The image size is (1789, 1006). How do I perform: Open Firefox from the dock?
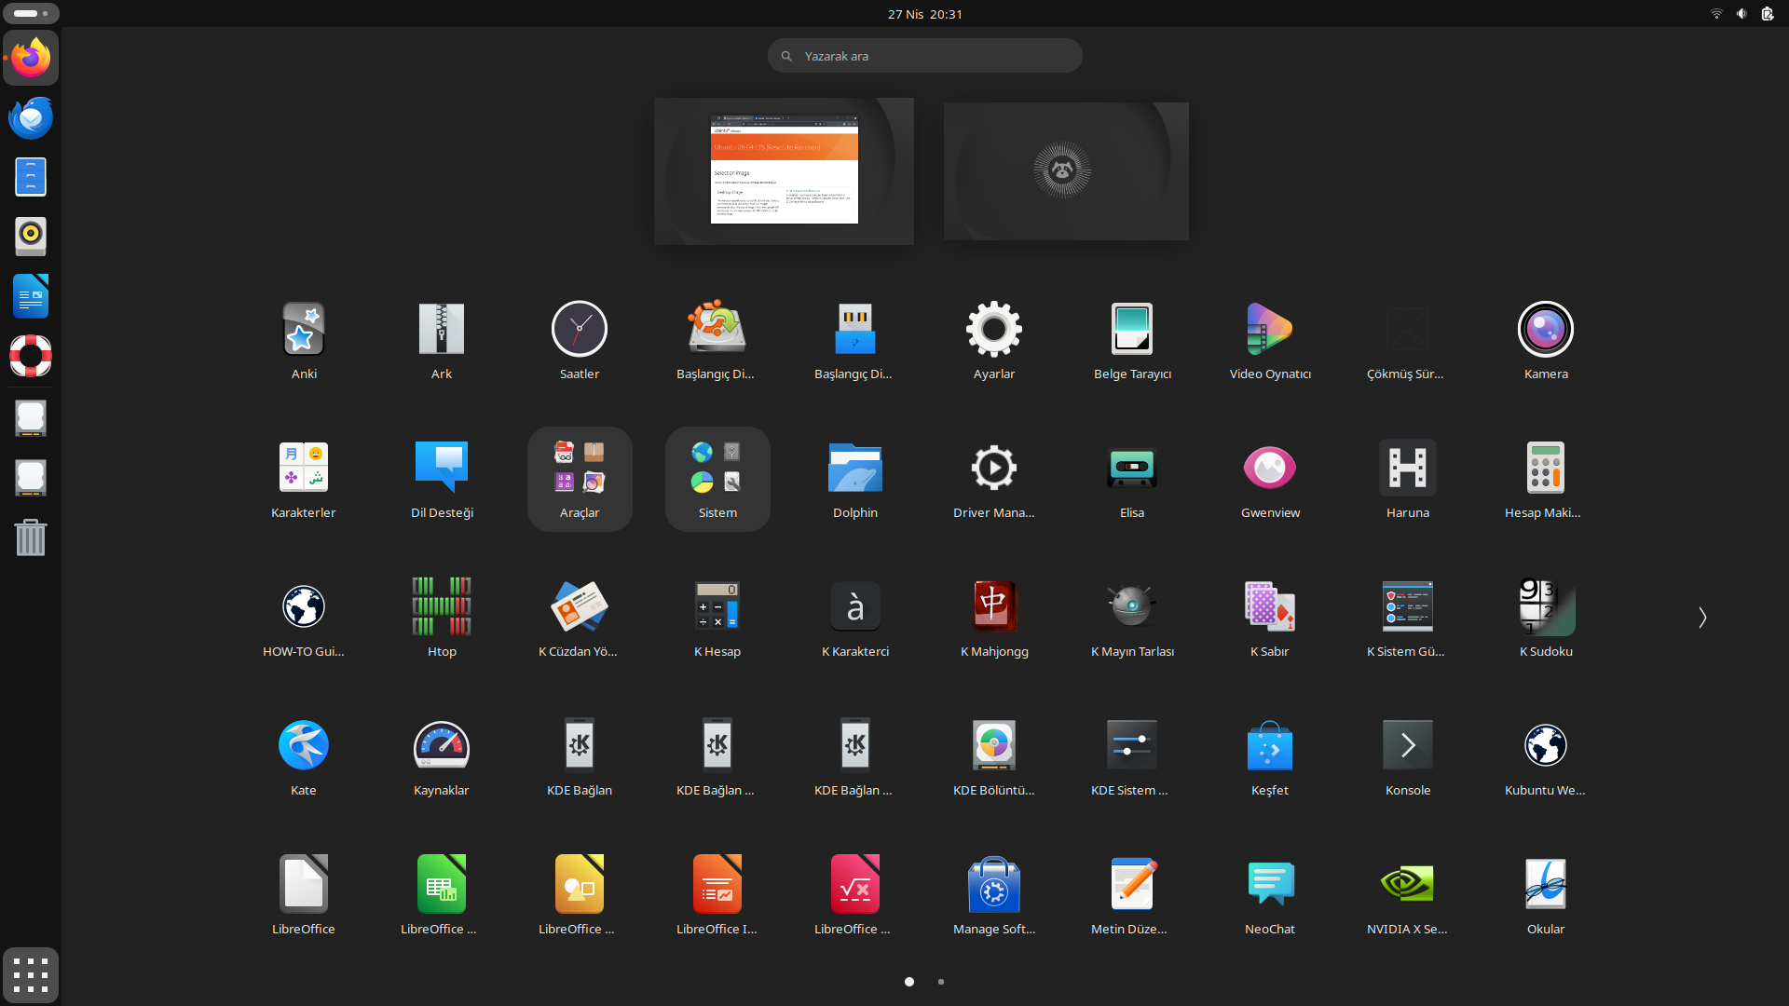31,58
